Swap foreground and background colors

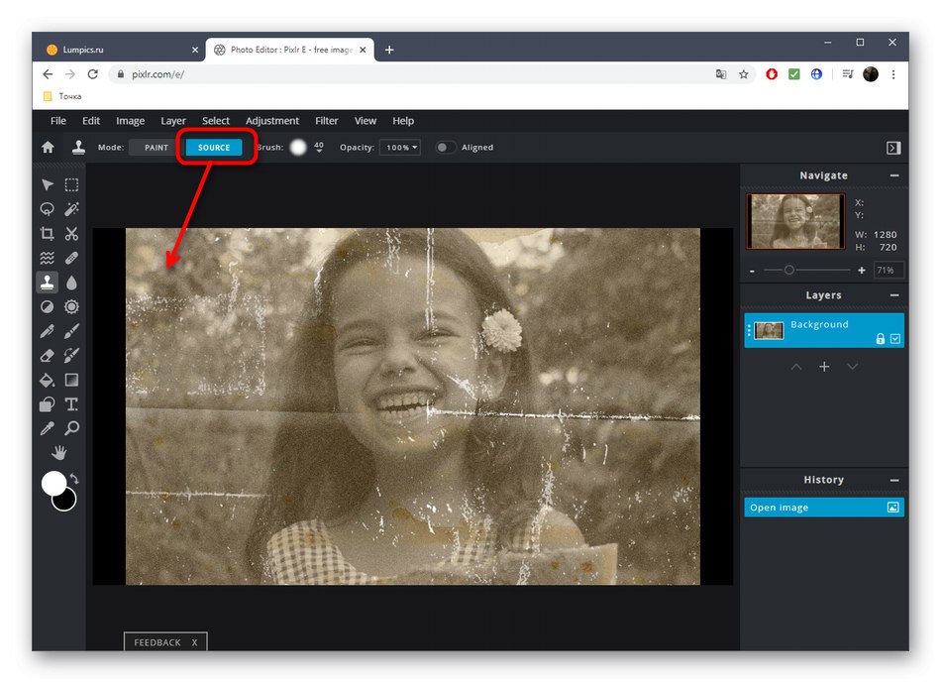pyautogui.click(x=74, y=479)
